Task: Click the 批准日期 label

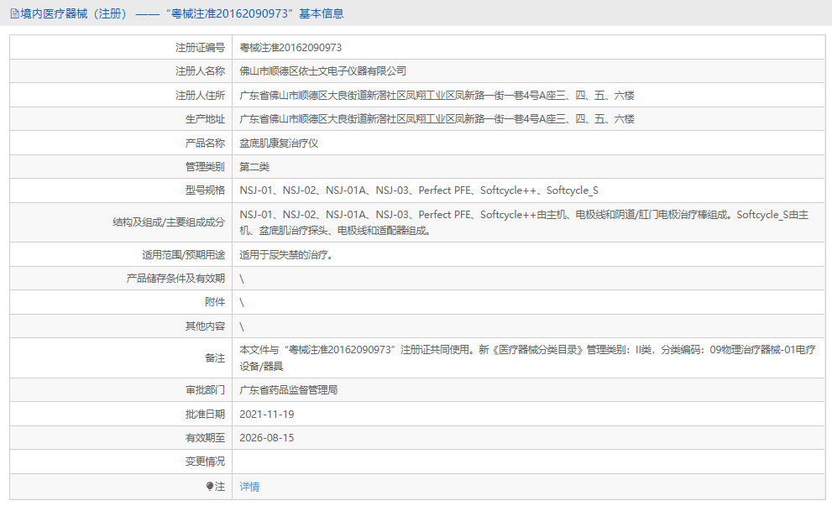Action: 205,415
